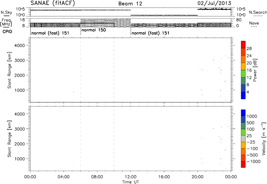Click the CPID label
The image size is (267, 184).
(x=7, y=32)
